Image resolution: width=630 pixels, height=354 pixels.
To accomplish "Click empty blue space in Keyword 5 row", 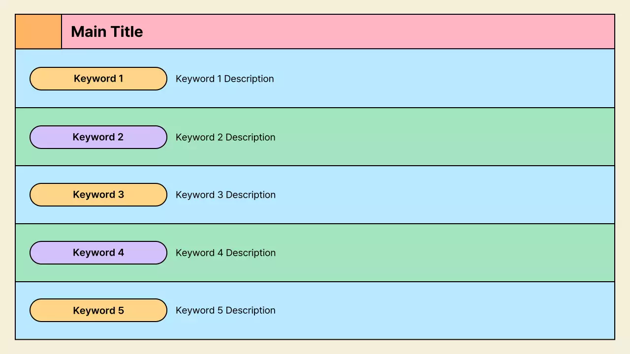I will click(x=443, y=310).
